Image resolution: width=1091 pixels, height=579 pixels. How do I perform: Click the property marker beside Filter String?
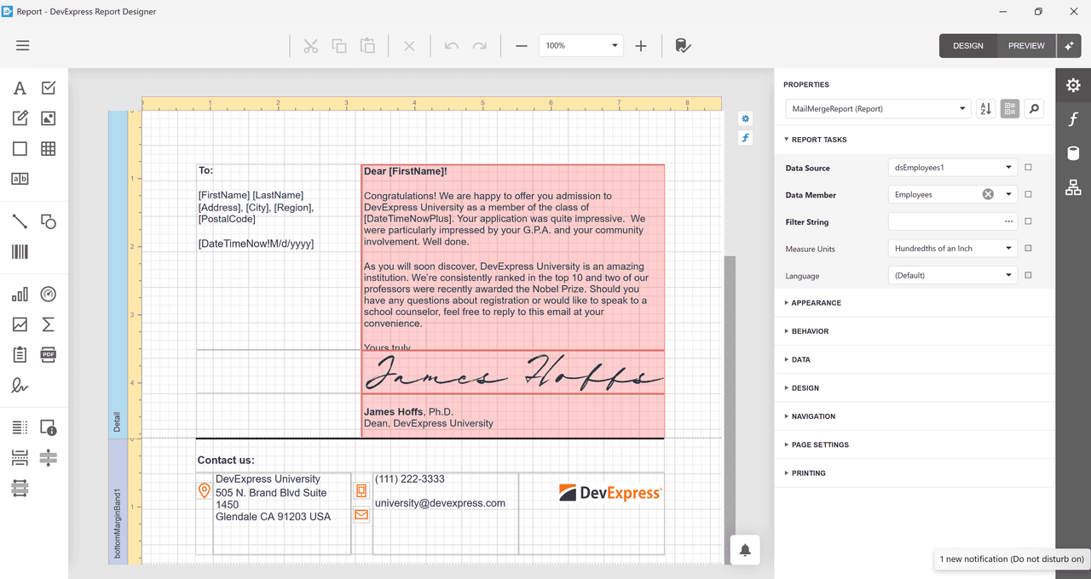1028,221
